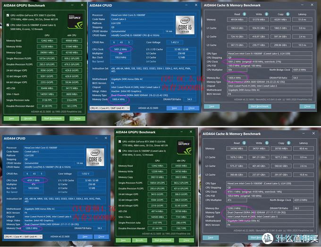Click Close button in the 4701.1 MHz CPUID window
Screen dimensions: 321x247
pos(101,237)
